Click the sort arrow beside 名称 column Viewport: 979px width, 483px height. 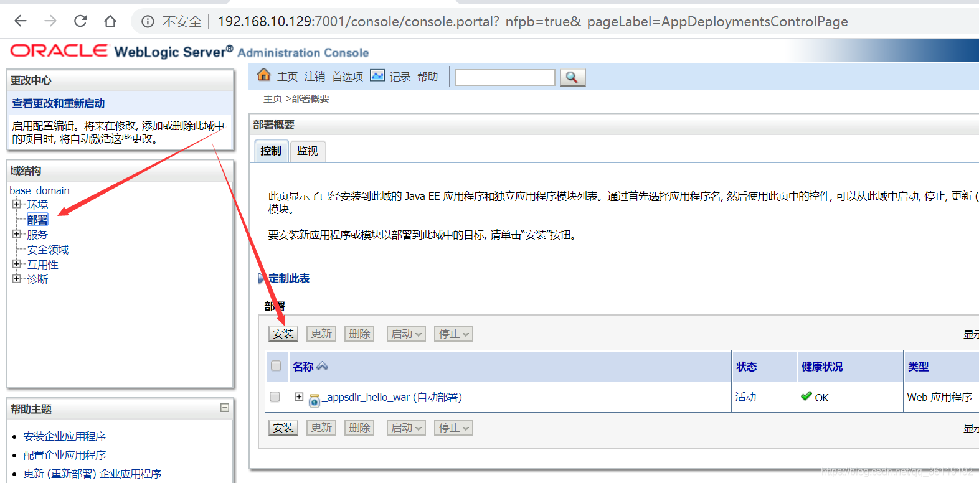pyautogui.click(x=322, y=367)
